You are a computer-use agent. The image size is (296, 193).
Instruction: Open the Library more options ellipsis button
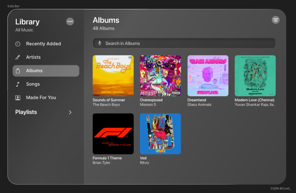[x=70, y=21]
